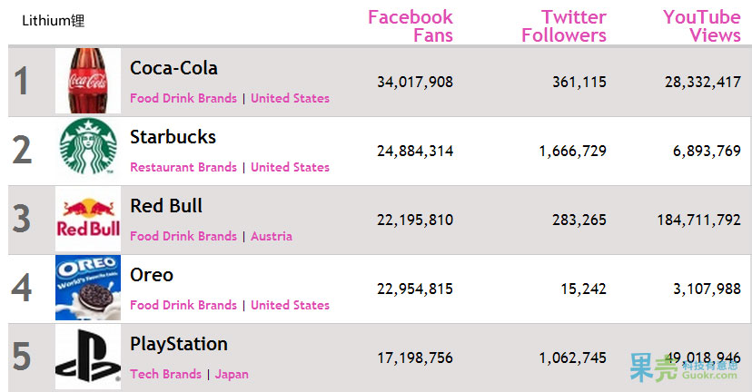
Task: Click the PlayStation logo
Action: pyautogui.click(x=88, y=357)
